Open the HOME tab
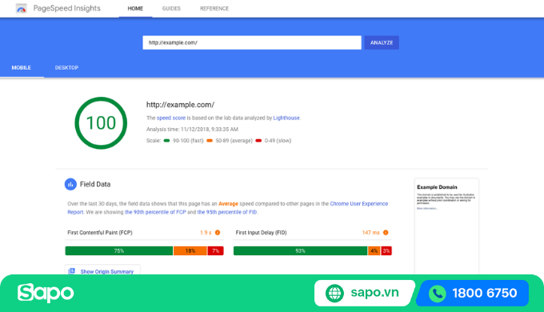The image size is (544, 312). point(135,9)
